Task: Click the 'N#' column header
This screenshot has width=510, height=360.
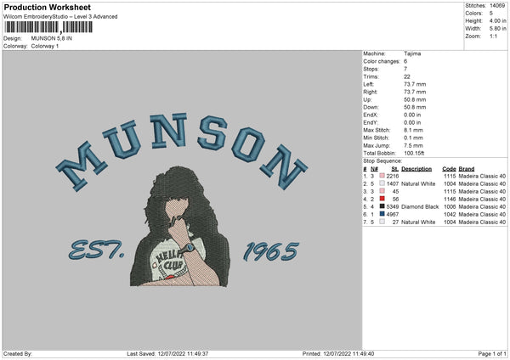Action: click(374, 169)
